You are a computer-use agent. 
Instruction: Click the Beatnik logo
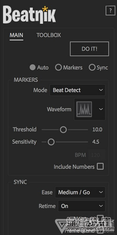click(x=29, y=15)
